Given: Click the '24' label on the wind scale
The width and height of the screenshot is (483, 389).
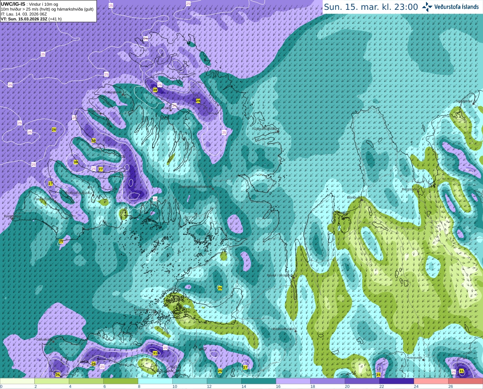Looking at the screenshot, I should click(x=416, y=387).
